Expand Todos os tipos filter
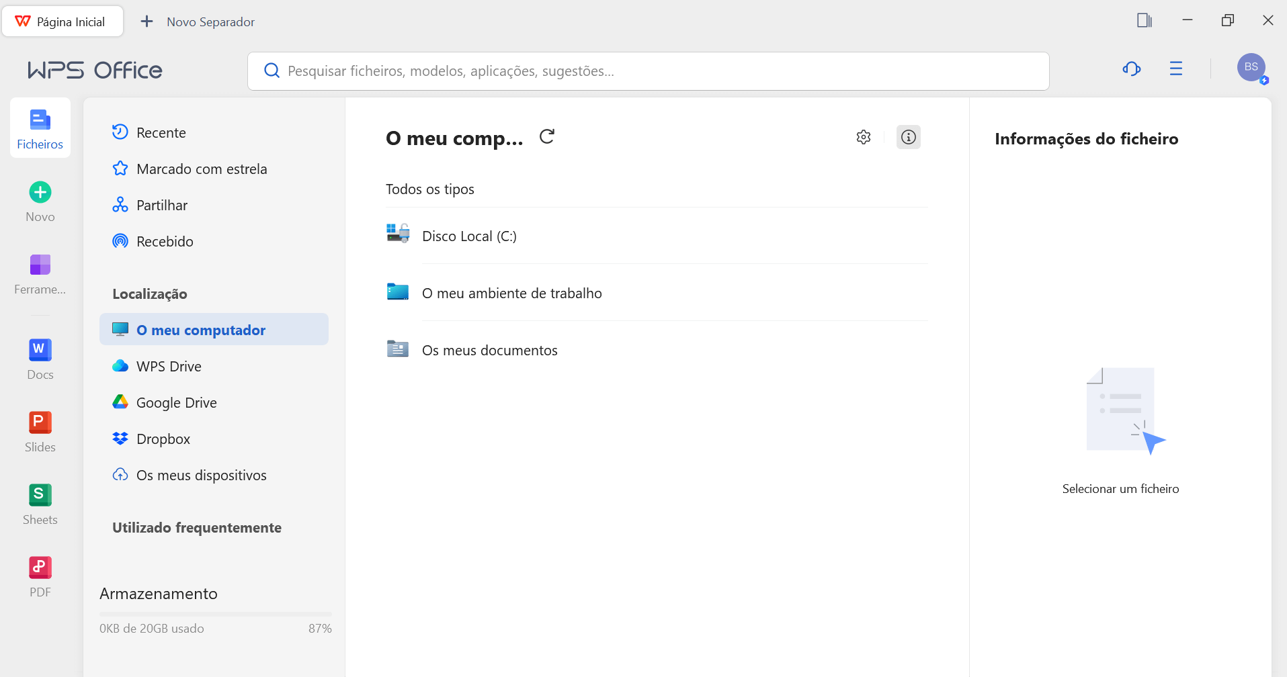The height and width of the screenshot is (677, 1287). pos(430,189)
